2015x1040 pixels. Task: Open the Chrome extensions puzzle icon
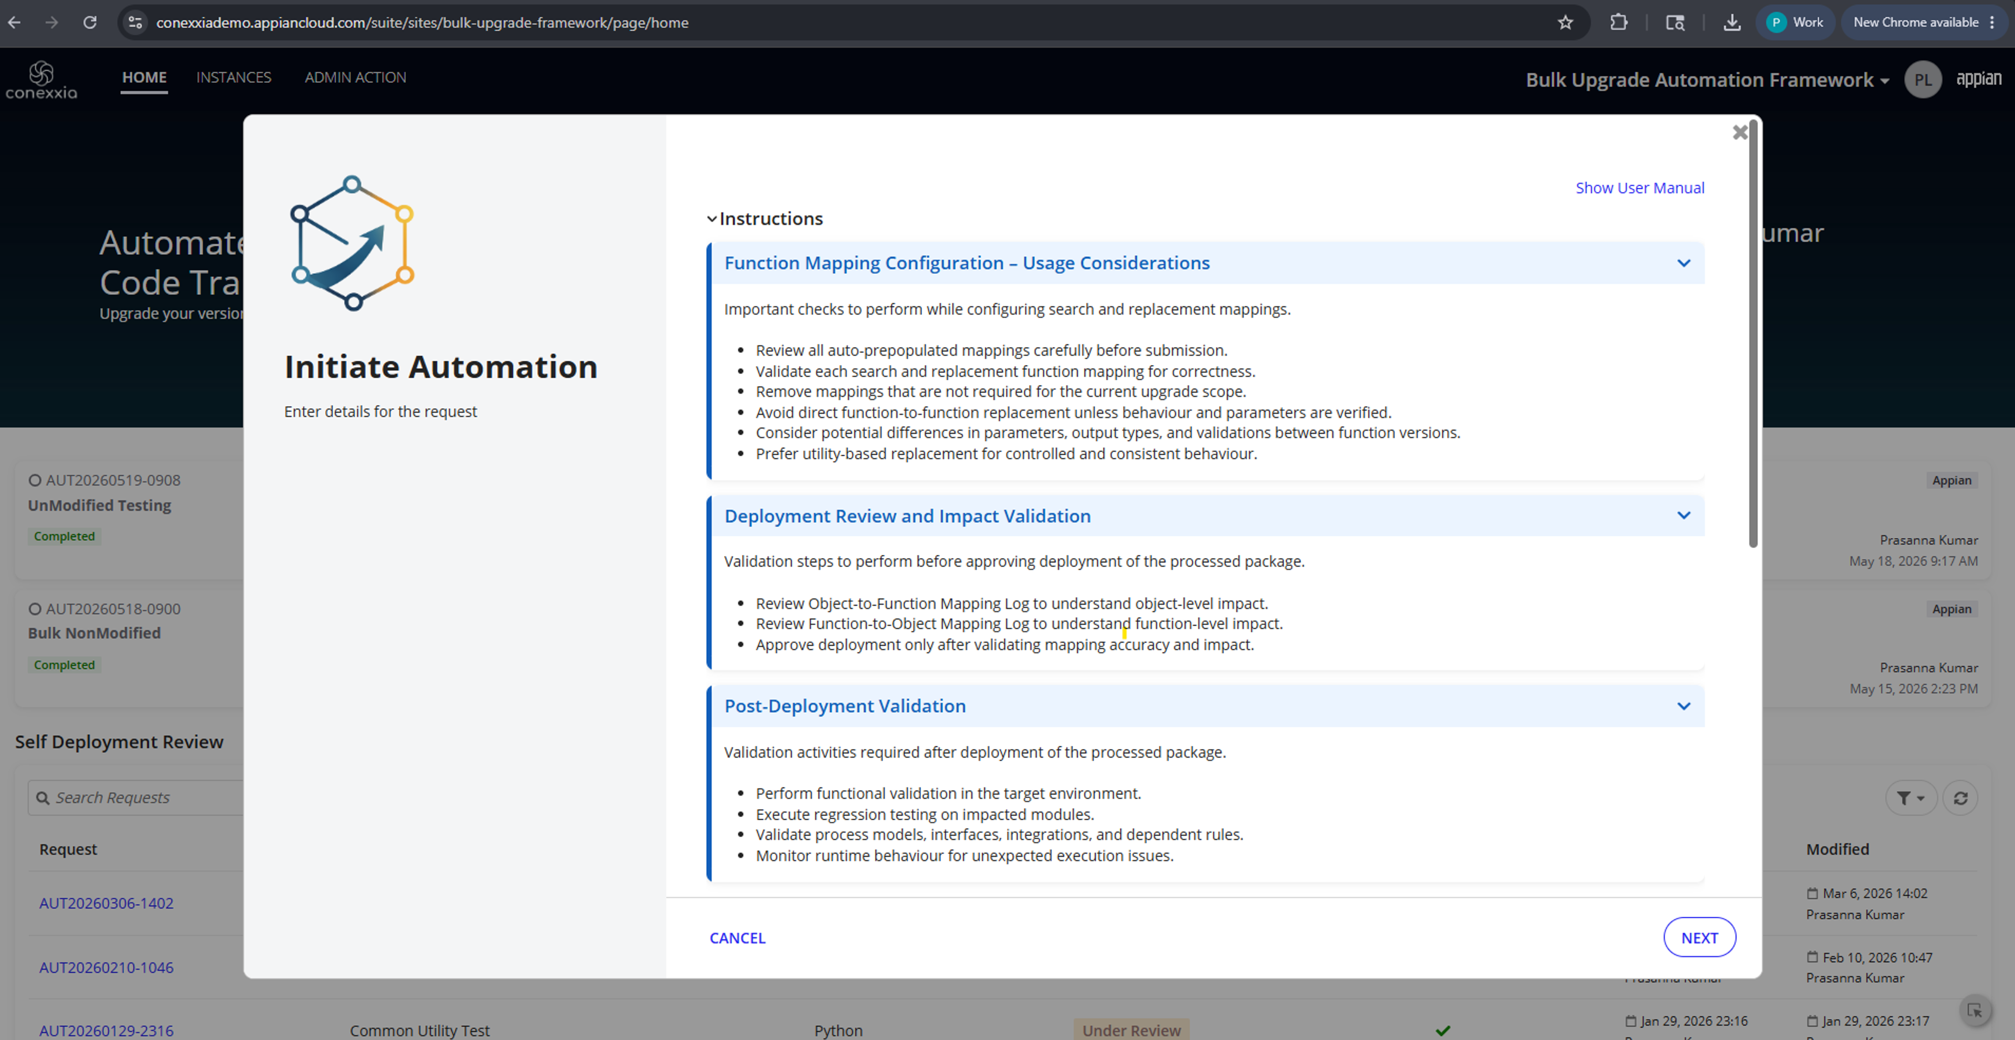point(1619,23)
